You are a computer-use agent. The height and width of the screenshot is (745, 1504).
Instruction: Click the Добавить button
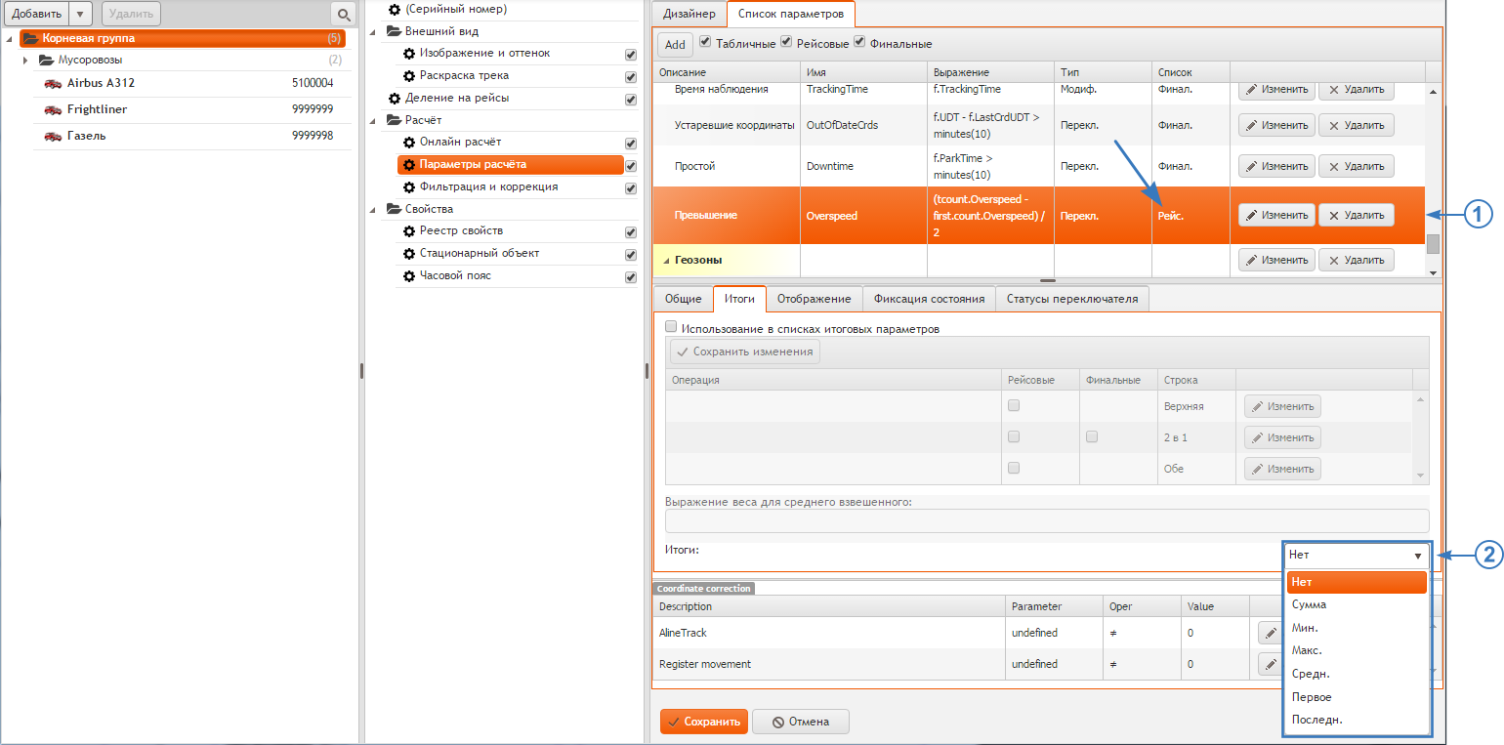(37, 14)
